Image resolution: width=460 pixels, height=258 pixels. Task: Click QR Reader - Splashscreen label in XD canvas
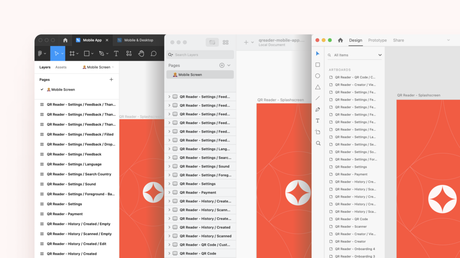point(419,95)
